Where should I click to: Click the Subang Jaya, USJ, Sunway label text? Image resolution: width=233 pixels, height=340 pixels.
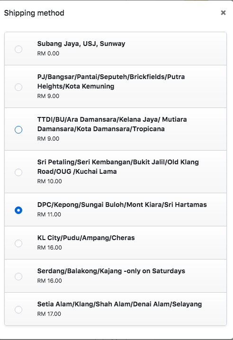(81, 44)
